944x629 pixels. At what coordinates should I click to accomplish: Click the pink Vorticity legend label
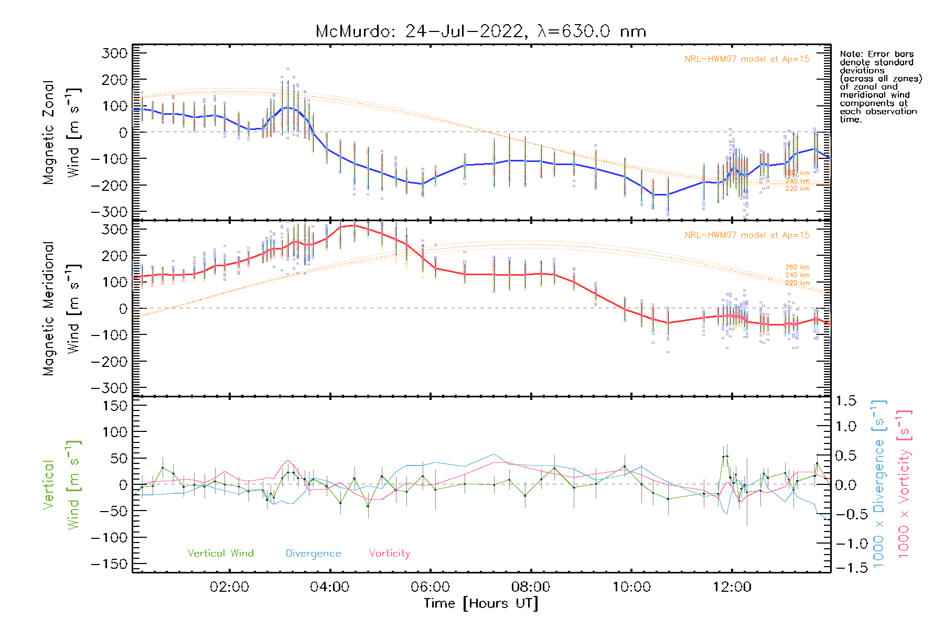click(389, 554)
